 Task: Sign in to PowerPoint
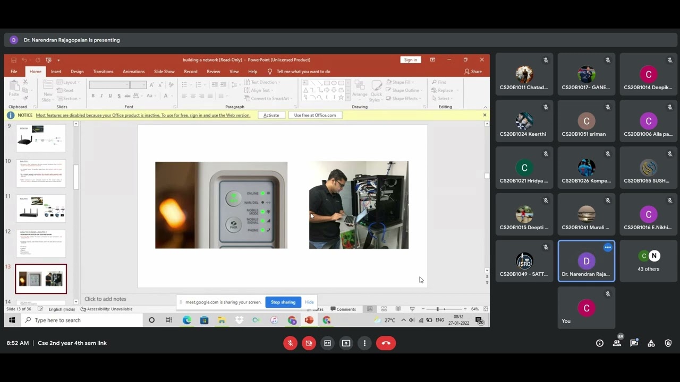click(411, 60)
